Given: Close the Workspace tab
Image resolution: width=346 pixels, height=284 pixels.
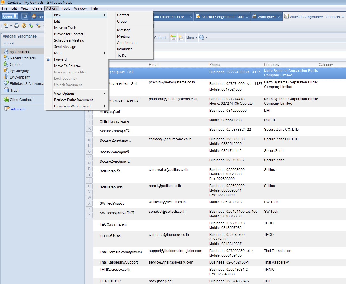Looking at the screenshot, I should [279, 17].
